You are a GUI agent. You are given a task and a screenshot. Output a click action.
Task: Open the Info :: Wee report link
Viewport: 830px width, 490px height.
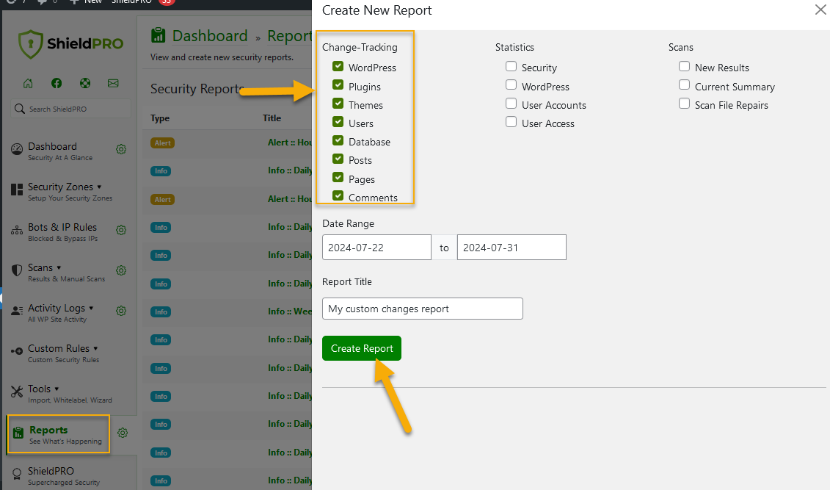tap(290, 311)
